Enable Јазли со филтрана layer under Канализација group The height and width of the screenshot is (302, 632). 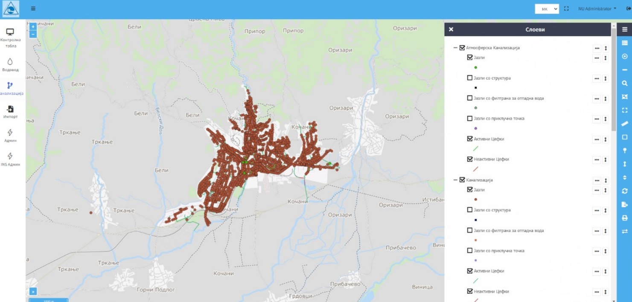pos(470,230)
